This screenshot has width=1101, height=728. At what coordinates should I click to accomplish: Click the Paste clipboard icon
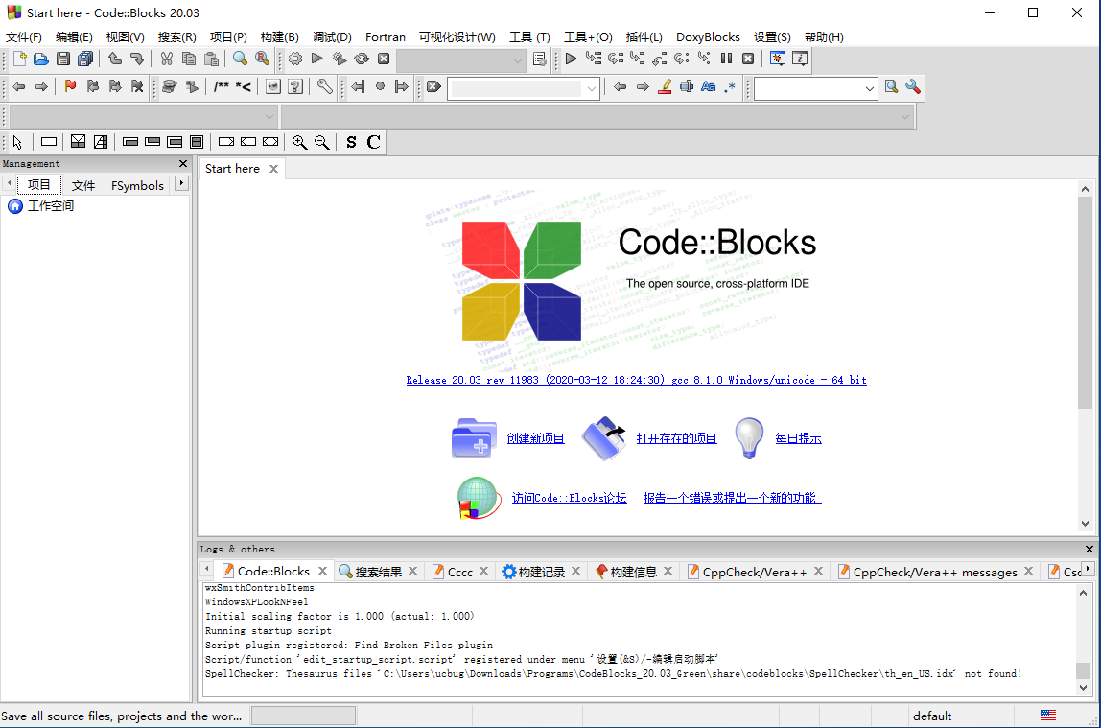211,59
